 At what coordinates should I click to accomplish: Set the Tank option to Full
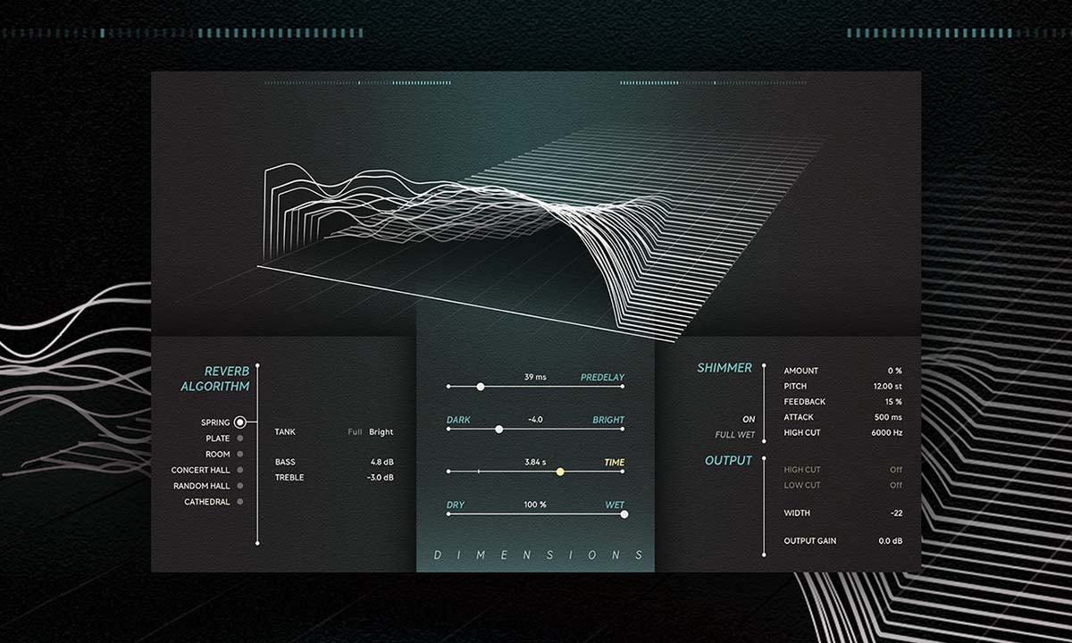tap(355, 432)
